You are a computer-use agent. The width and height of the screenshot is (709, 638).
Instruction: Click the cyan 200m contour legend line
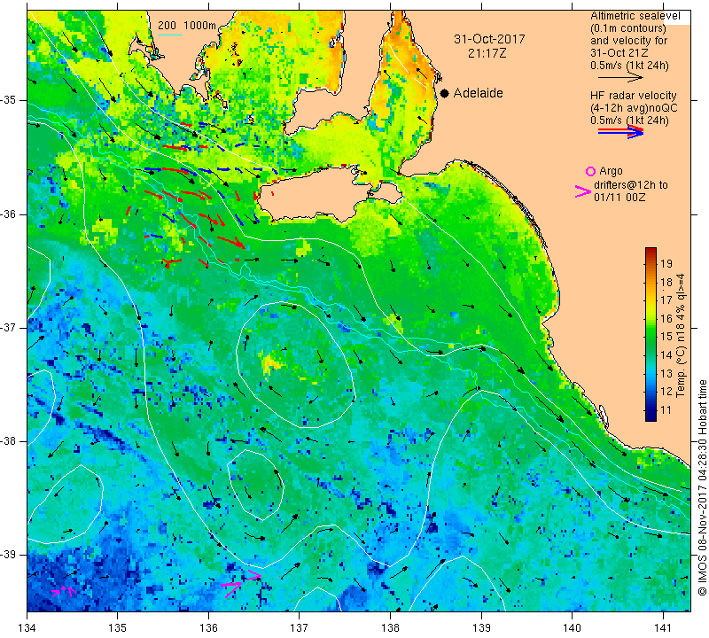point(170,35)
